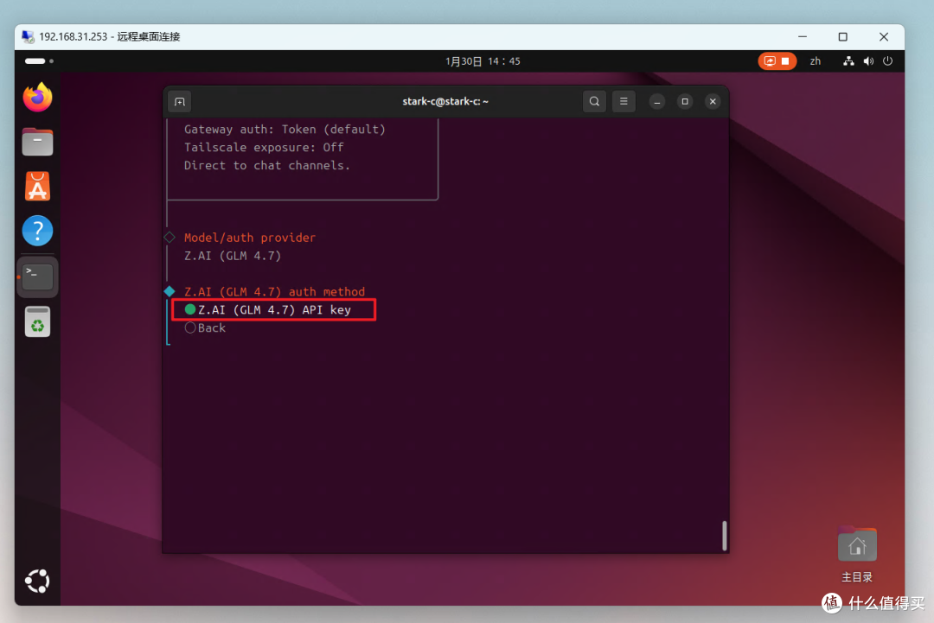Close the remote desktop connection window
This screenshot has width=934, height=623.
click(883, 37)
